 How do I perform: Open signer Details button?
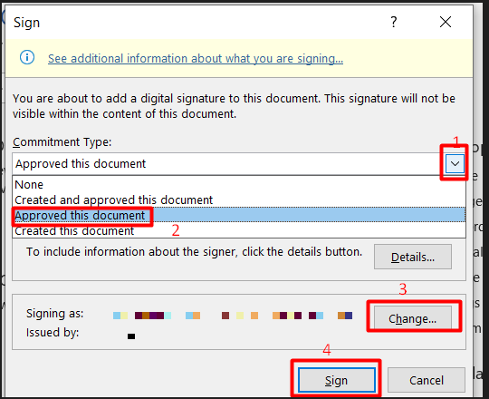click(x=413, y=257)
